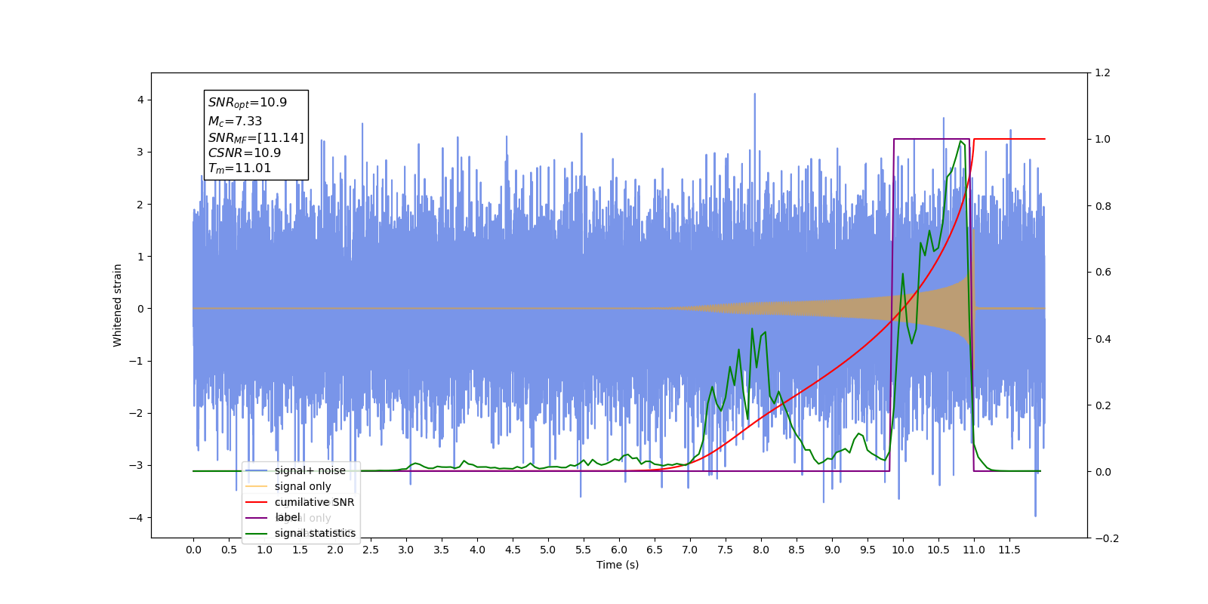The image size is (1208, 604).
Task: Click the 0 tick on left strain axis
Action: point(140,309)
